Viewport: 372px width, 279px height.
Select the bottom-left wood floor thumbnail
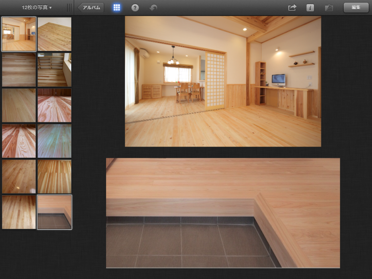pos(19,212)
